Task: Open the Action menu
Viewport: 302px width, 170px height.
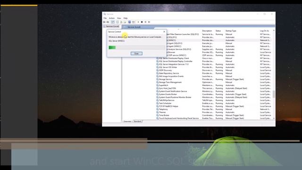Action: coord(112,18)
